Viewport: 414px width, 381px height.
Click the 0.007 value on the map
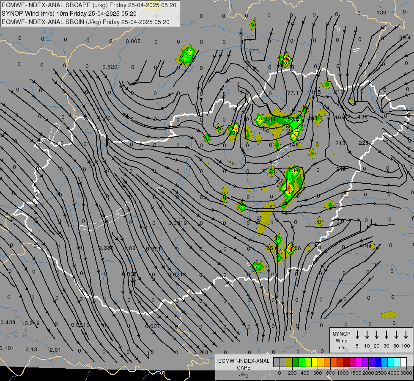point(152,326)
